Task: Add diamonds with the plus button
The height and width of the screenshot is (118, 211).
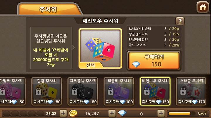Action: pyautogui.click(x=161, y=113)
